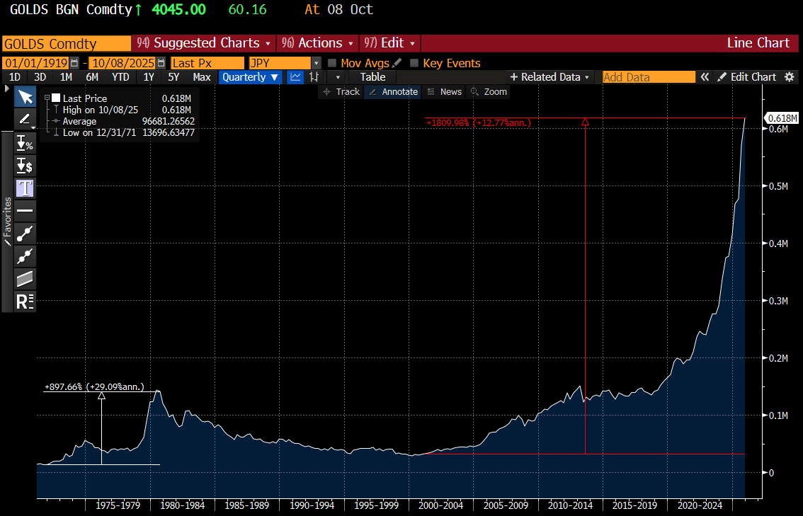This screenshot has height=516, width=803.
Task: Open Suggested Charts menu
Action: click(203, 43)
